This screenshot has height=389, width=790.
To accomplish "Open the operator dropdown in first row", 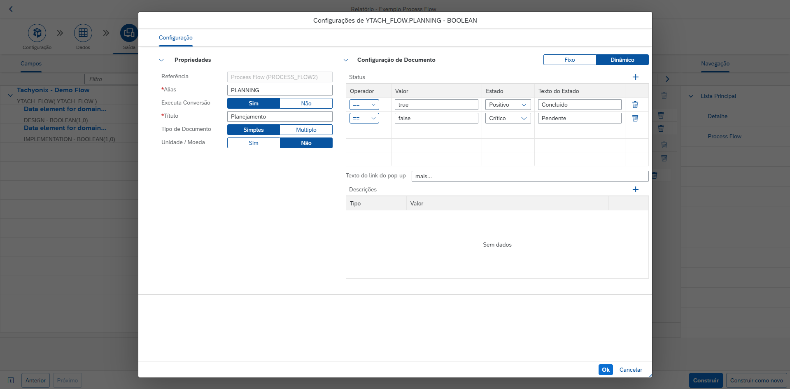I will click(364, 105).
